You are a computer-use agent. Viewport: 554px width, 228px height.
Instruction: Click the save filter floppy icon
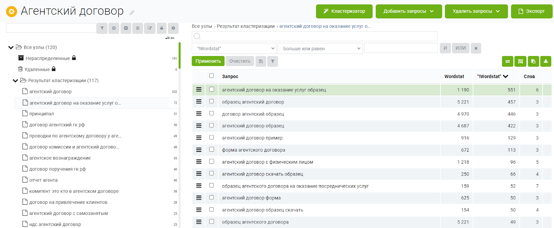261,61
